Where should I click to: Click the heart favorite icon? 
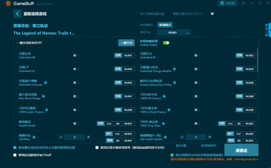pyautogui.click(x=212, y=14)
